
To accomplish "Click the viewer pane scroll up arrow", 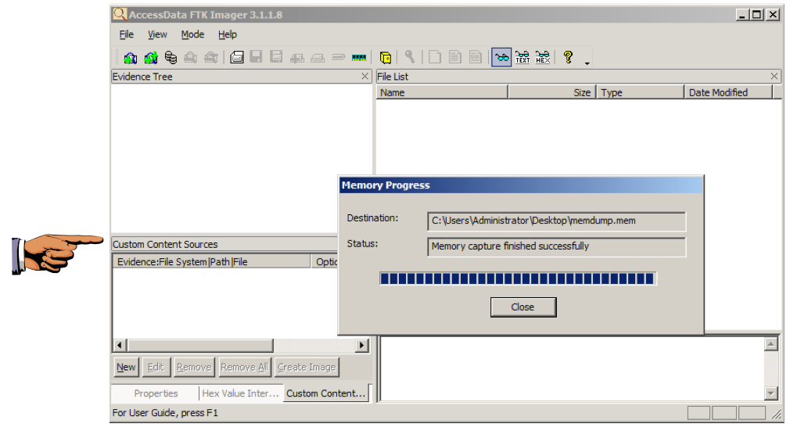I will 771,344.
